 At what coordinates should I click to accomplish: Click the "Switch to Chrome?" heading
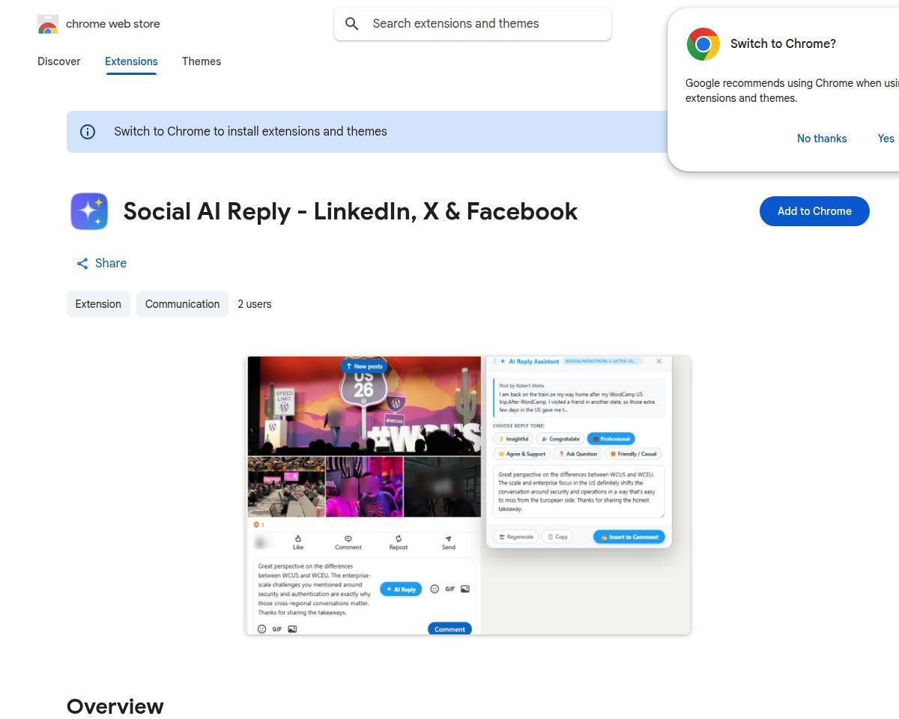783,43
